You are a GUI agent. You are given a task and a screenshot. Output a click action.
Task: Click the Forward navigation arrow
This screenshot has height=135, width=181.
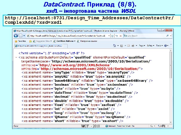tap(21, 36)
